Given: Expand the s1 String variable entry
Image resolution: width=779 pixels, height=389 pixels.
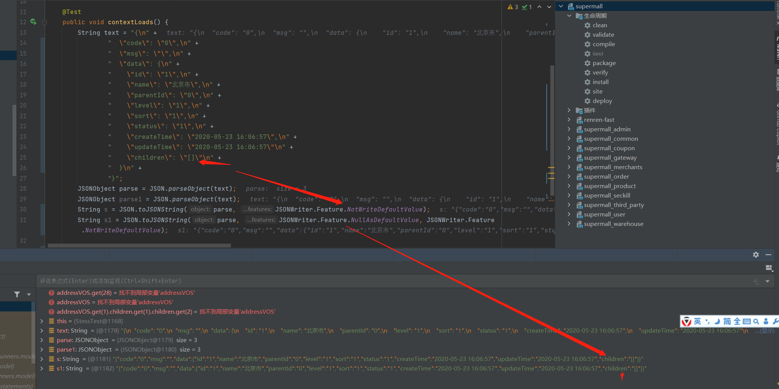Looking at the screenshot, I should pyautogui.click(x=42, y=368).
